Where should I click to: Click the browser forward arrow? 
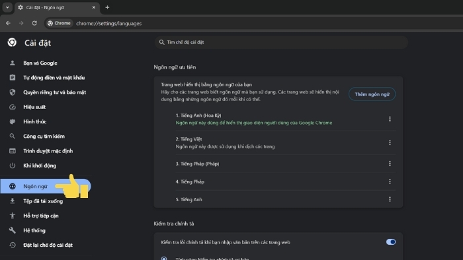point(21,23)
